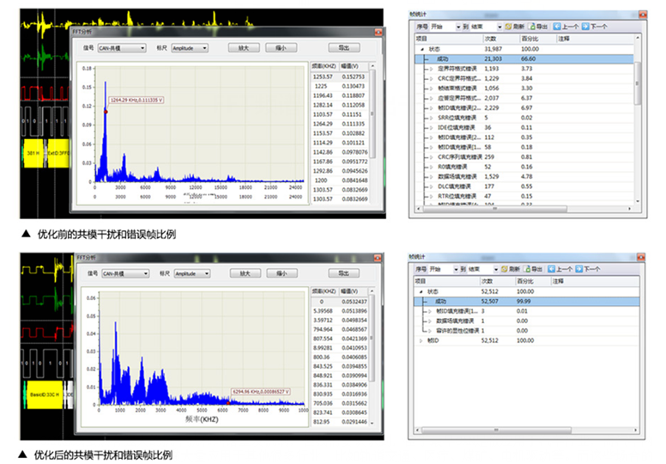This screenshot has height=464, width=666.
Task: Expand the CRC序列填充错误 tree row
Action: click(x=431, y=157)
